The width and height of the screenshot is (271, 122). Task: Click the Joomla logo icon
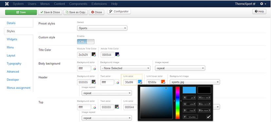click(7, 4)
